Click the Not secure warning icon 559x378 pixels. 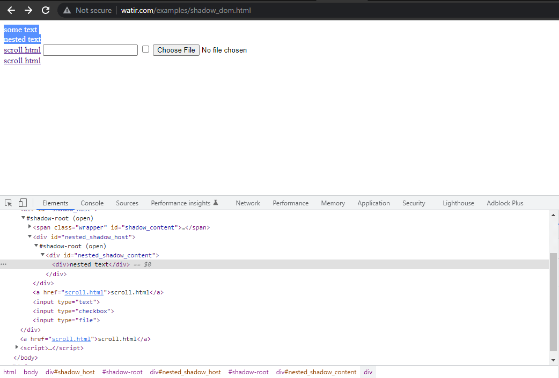point(67,10)
